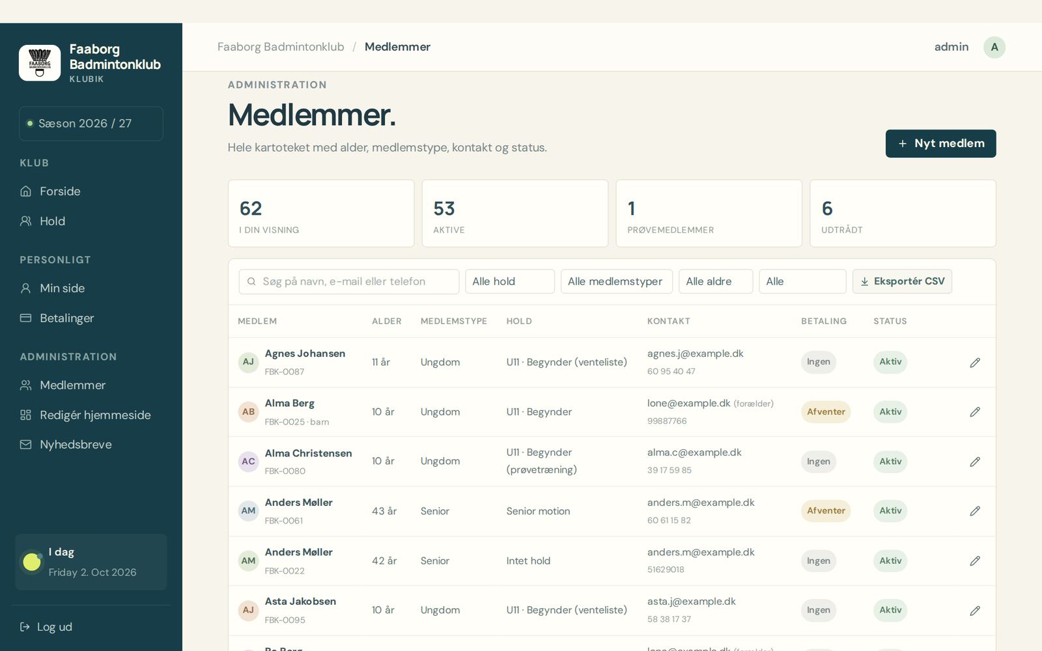The image size is (1042, 651).
Task: Click the Nyt medlem button
Action: coord(940,143)
